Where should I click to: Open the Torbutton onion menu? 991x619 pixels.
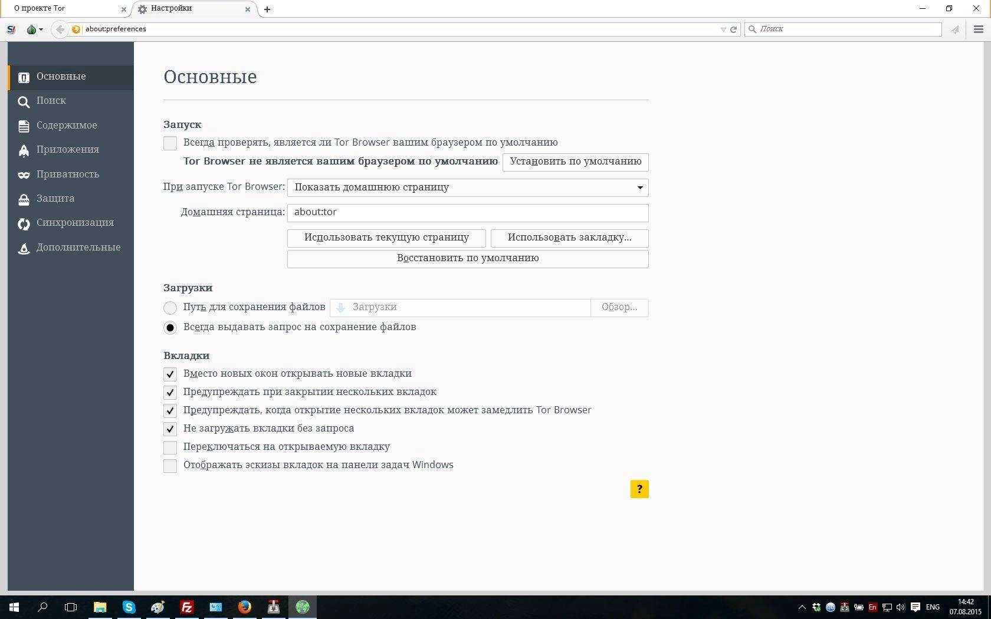click(x=35, y=29)
